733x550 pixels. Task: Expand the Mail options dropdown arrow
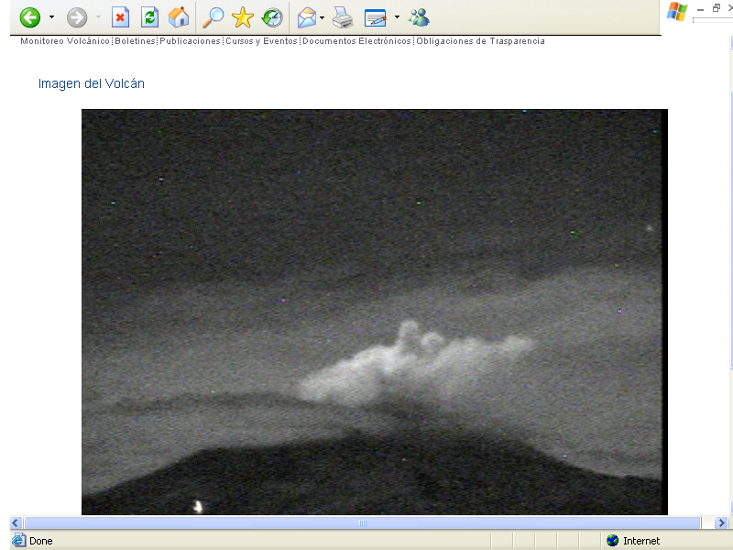pos(323,16)
